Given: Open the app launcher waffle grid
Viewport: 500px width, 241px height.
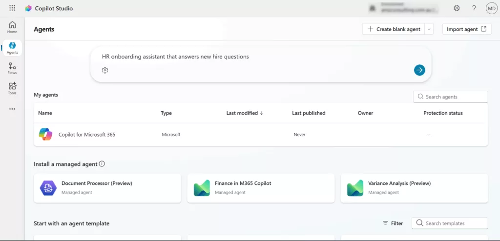Looking at the screenshot, I should (x=12, y=8).
